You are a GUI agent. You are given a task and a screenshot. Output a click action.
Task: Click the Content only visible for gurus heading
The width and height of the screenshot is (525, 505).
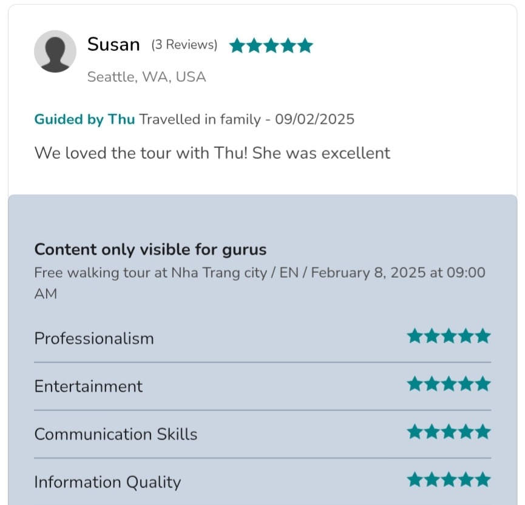[150, 249]
